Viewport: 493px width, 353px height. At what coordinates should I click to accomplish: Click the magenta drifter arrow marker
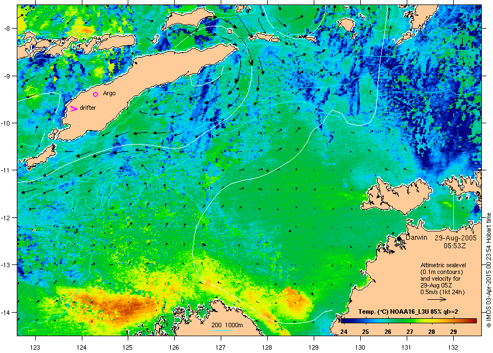point(73,109)
